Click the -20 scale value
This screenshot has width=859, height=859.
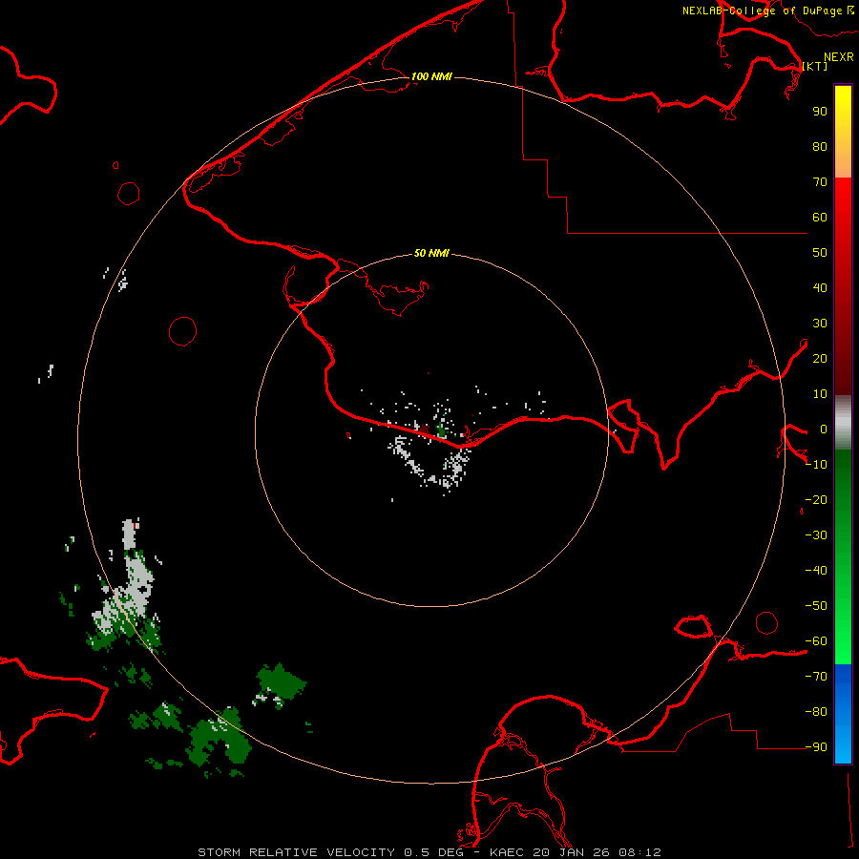(816, 499)
